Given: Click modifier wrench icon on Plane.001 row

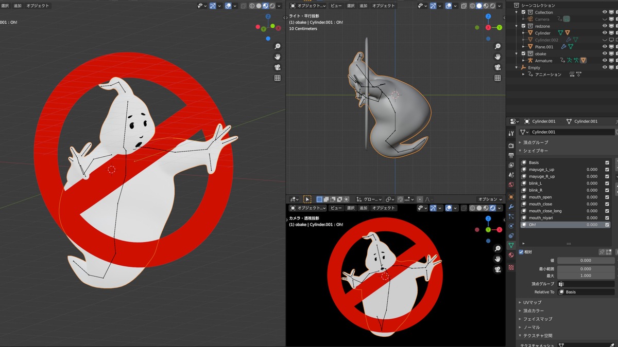Looking at the screenshot, I should [x=563, y=47].
